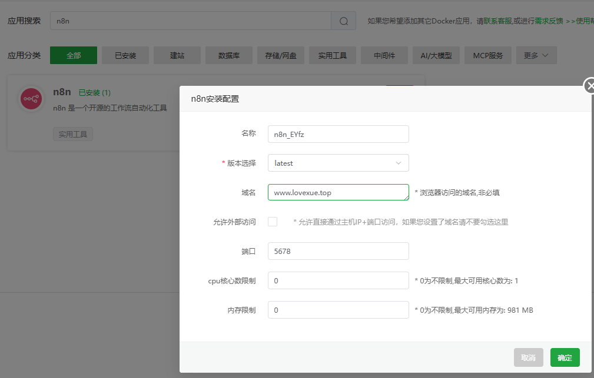The width and height of the screenshot is (594, 378).
Task: Click the 域名 domain input field
Action: [338, 192]
